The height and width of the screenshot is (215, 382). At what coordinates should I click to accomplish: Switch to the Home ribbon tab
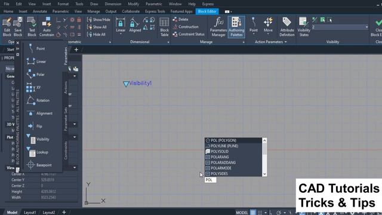click(x=8, y=11)
